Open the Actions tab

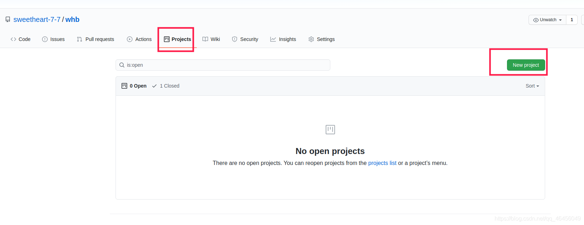[x=139, y=39]
